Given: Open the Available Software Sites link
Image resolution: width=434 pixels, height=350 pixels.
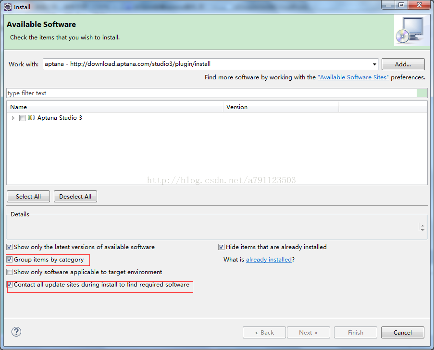Looking at the screenshot, I should pos(353,77).
